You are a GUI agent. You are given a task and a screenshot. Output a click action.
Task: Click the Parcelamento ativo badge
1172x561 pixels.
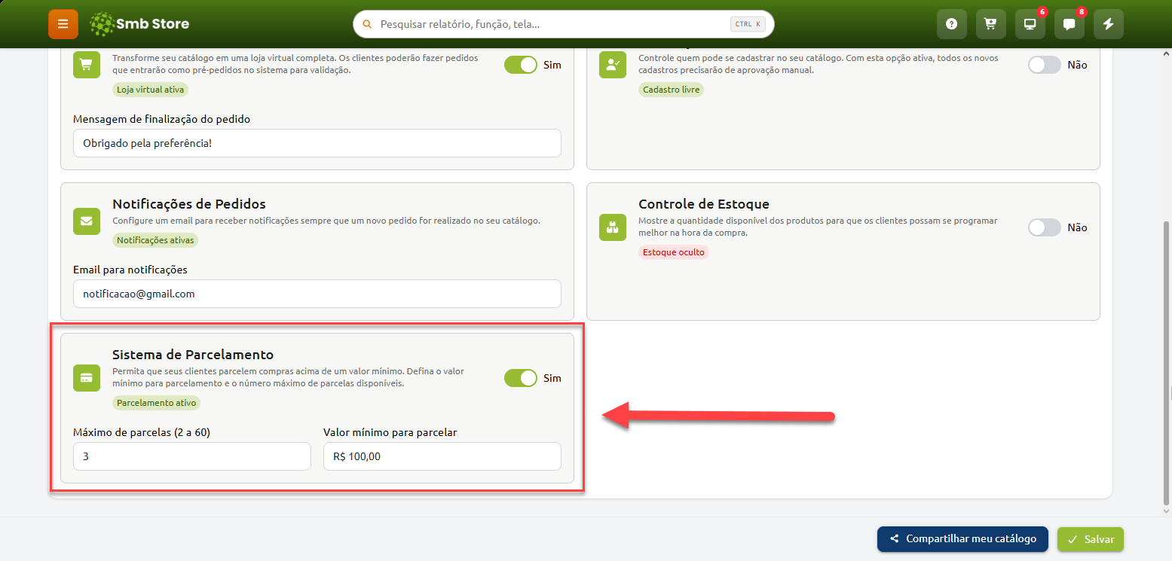click(157, 403)
